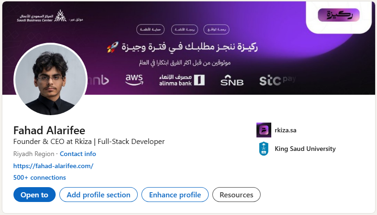
Task: Open King Saud University link
Action: point(305,149)
